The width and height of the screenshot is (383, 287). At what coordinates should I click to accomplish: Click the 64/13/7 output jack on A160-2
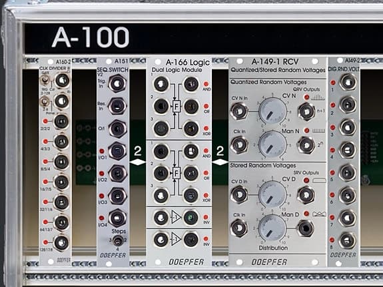61,222
